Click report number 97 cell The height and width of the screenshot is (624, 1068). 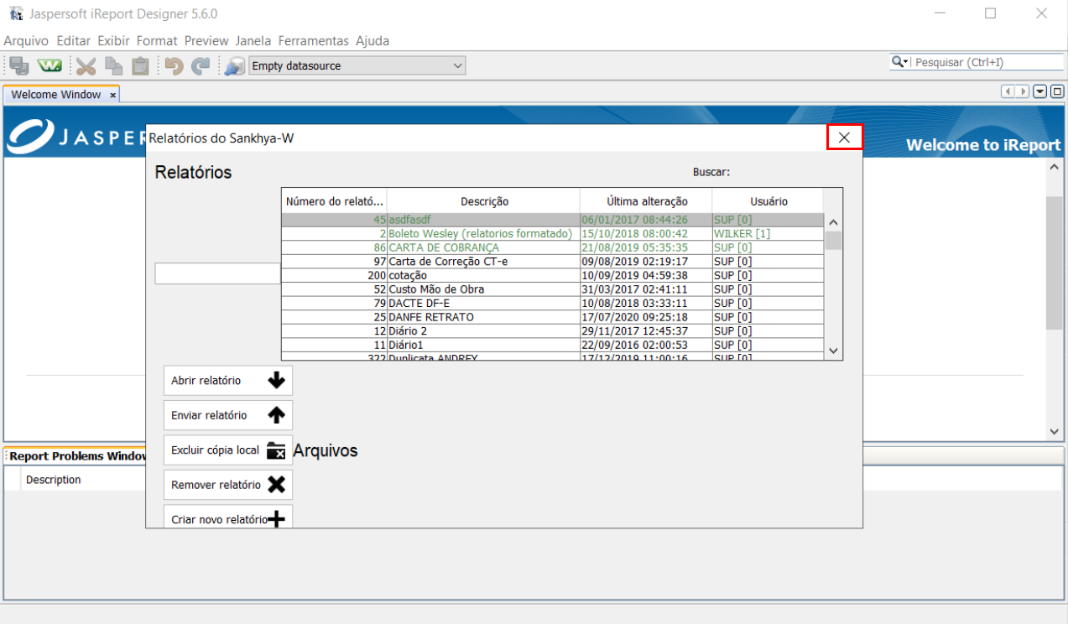pos(335,262)
